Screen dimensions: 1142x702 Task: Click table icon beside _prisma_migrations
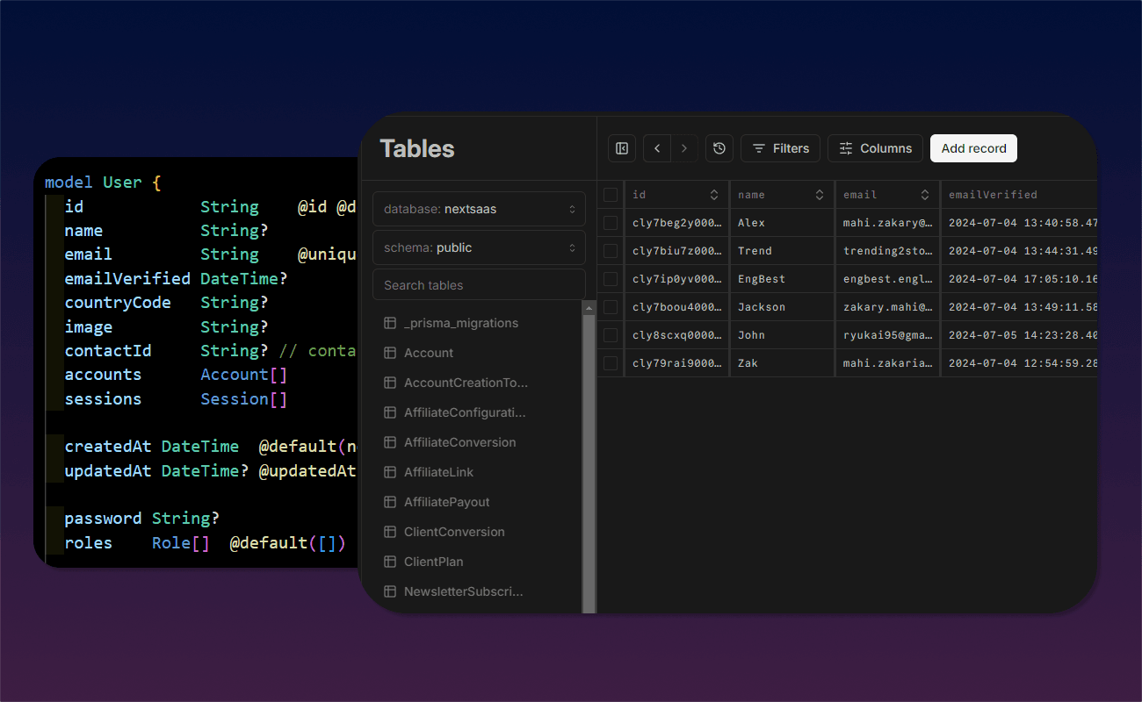390,323
